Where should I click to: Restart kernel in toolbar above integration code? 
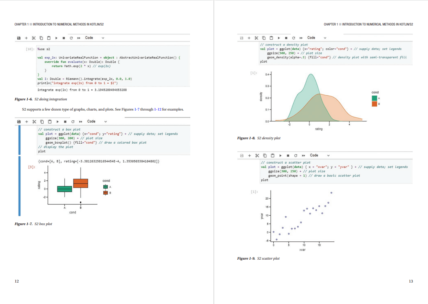coord(71,38)
